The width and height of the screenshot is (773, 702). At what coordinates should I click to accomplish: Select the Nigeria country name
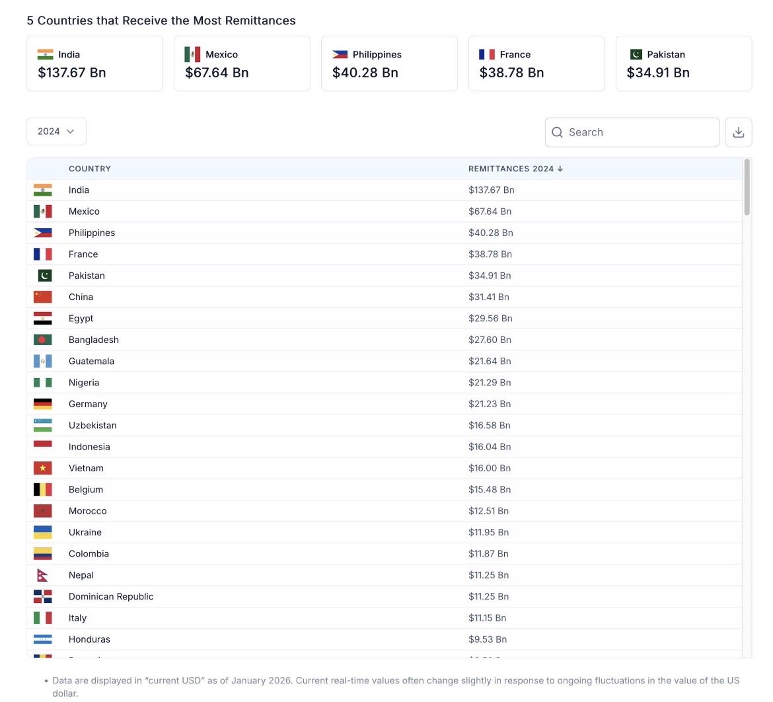pos(84,382)
